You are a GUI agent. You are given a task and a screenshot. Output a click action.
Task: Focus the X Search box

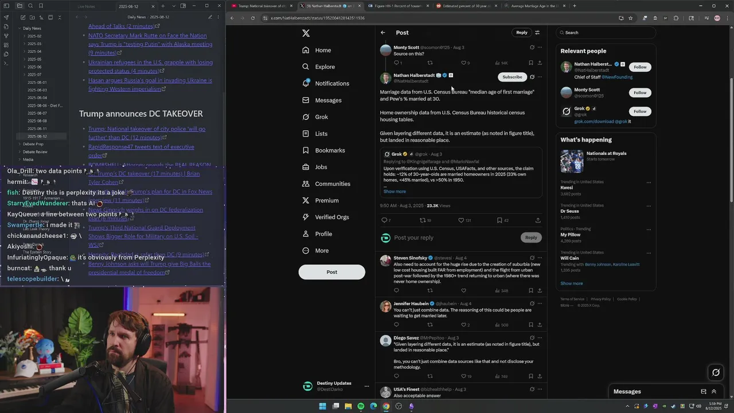(x=606, y=33)
